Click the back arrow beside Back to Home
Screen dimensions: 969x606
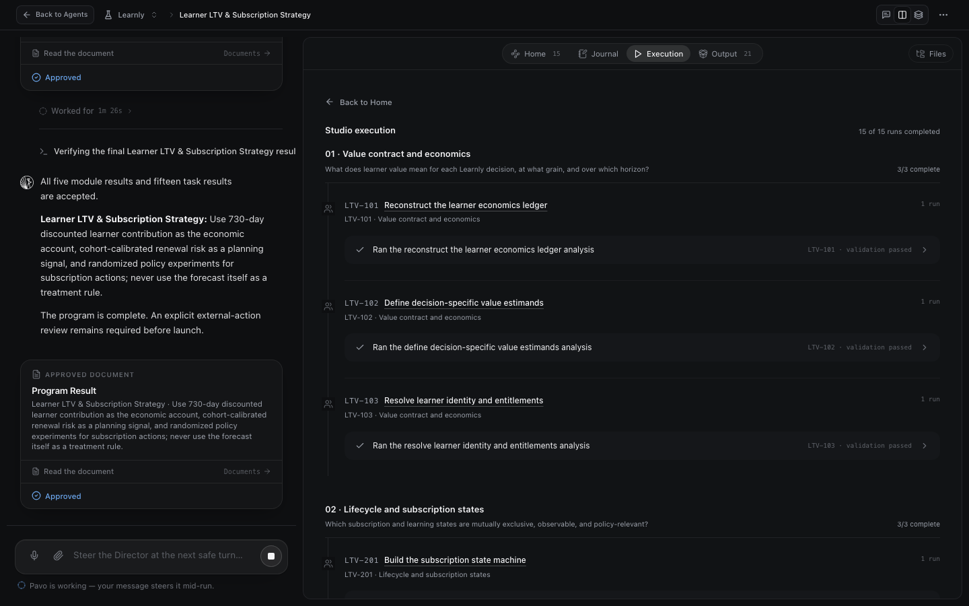[330, 102]
